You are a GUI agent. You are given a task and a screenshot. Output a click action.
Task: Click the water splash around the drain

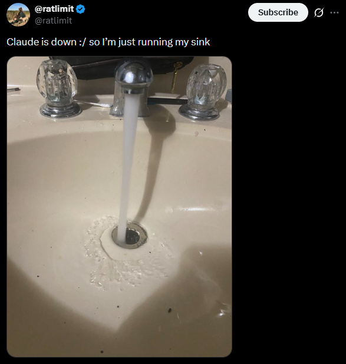(x=128, y=253)
